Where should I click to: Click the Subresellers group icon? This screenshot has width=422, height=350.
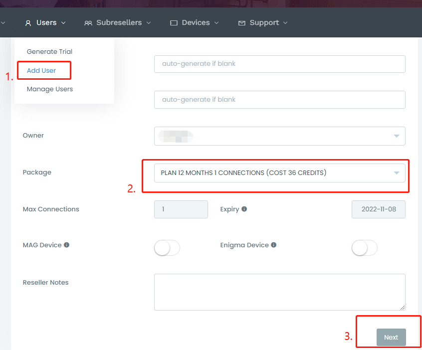88,23
